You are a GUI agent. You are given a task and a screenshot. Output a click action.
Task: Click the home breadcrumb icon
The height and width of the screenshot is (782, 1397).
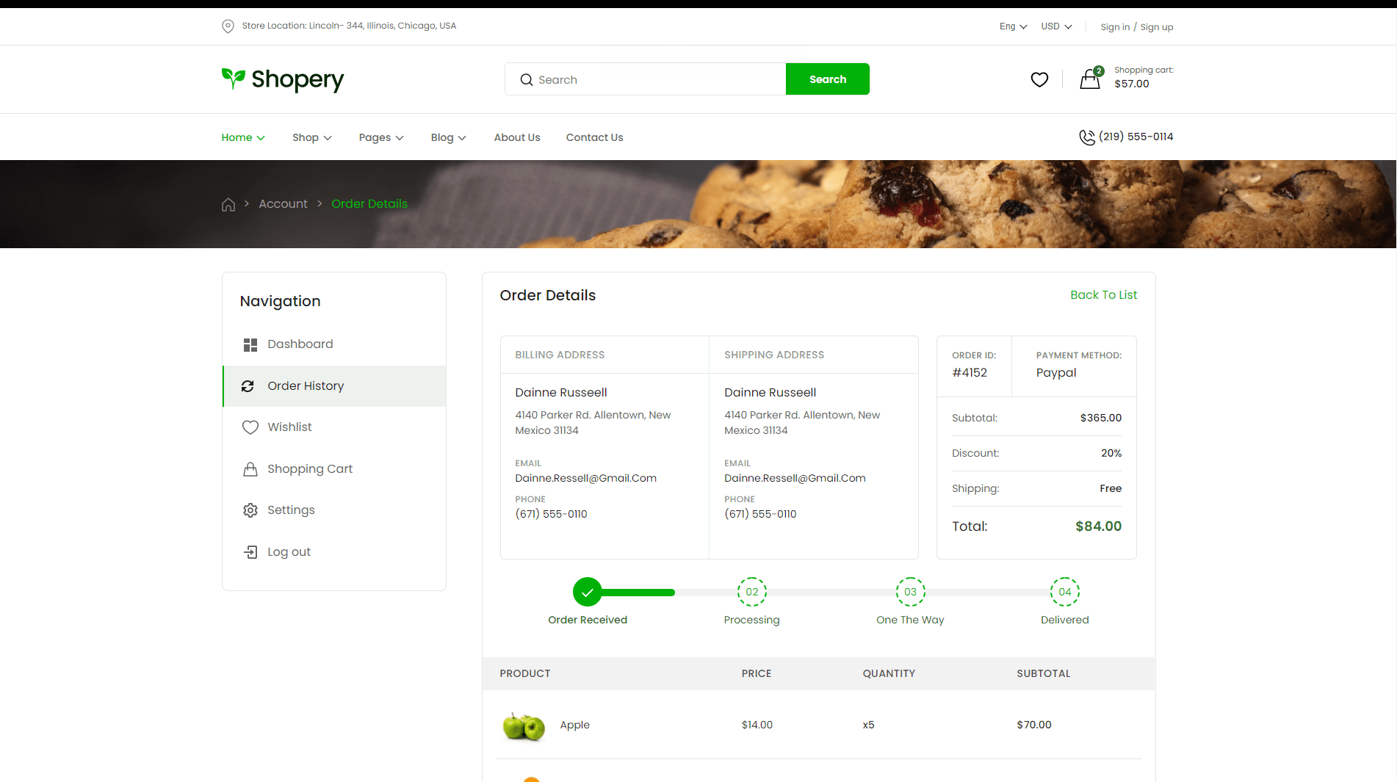click(228, 204)
